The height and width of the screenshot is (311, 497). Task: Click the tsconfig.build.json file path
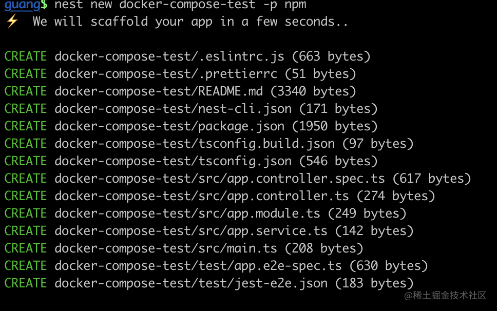tap(195, 144)
